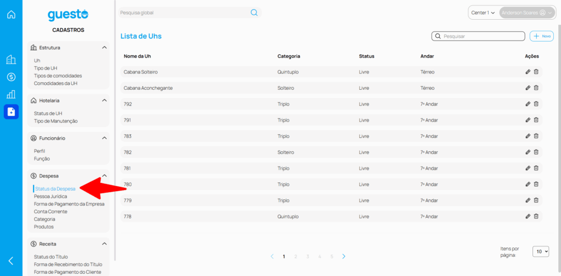
Task: Collapse the sidebar with the back arrow
Action: (11, 261)
